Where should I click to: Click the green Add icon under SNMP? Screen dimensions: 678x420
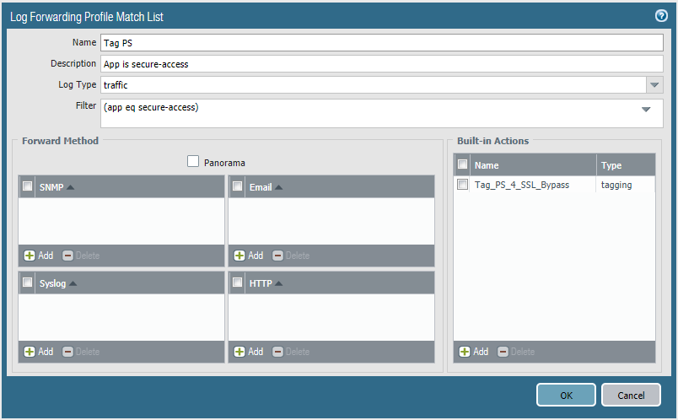click(30, 256)
